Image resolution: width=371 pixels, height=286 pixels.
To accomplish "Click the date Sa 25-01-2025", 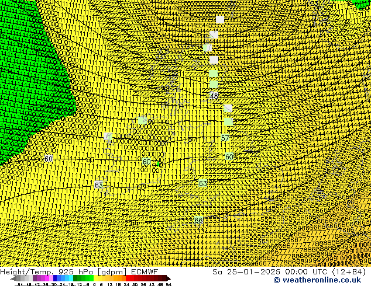I will point(246,272).
